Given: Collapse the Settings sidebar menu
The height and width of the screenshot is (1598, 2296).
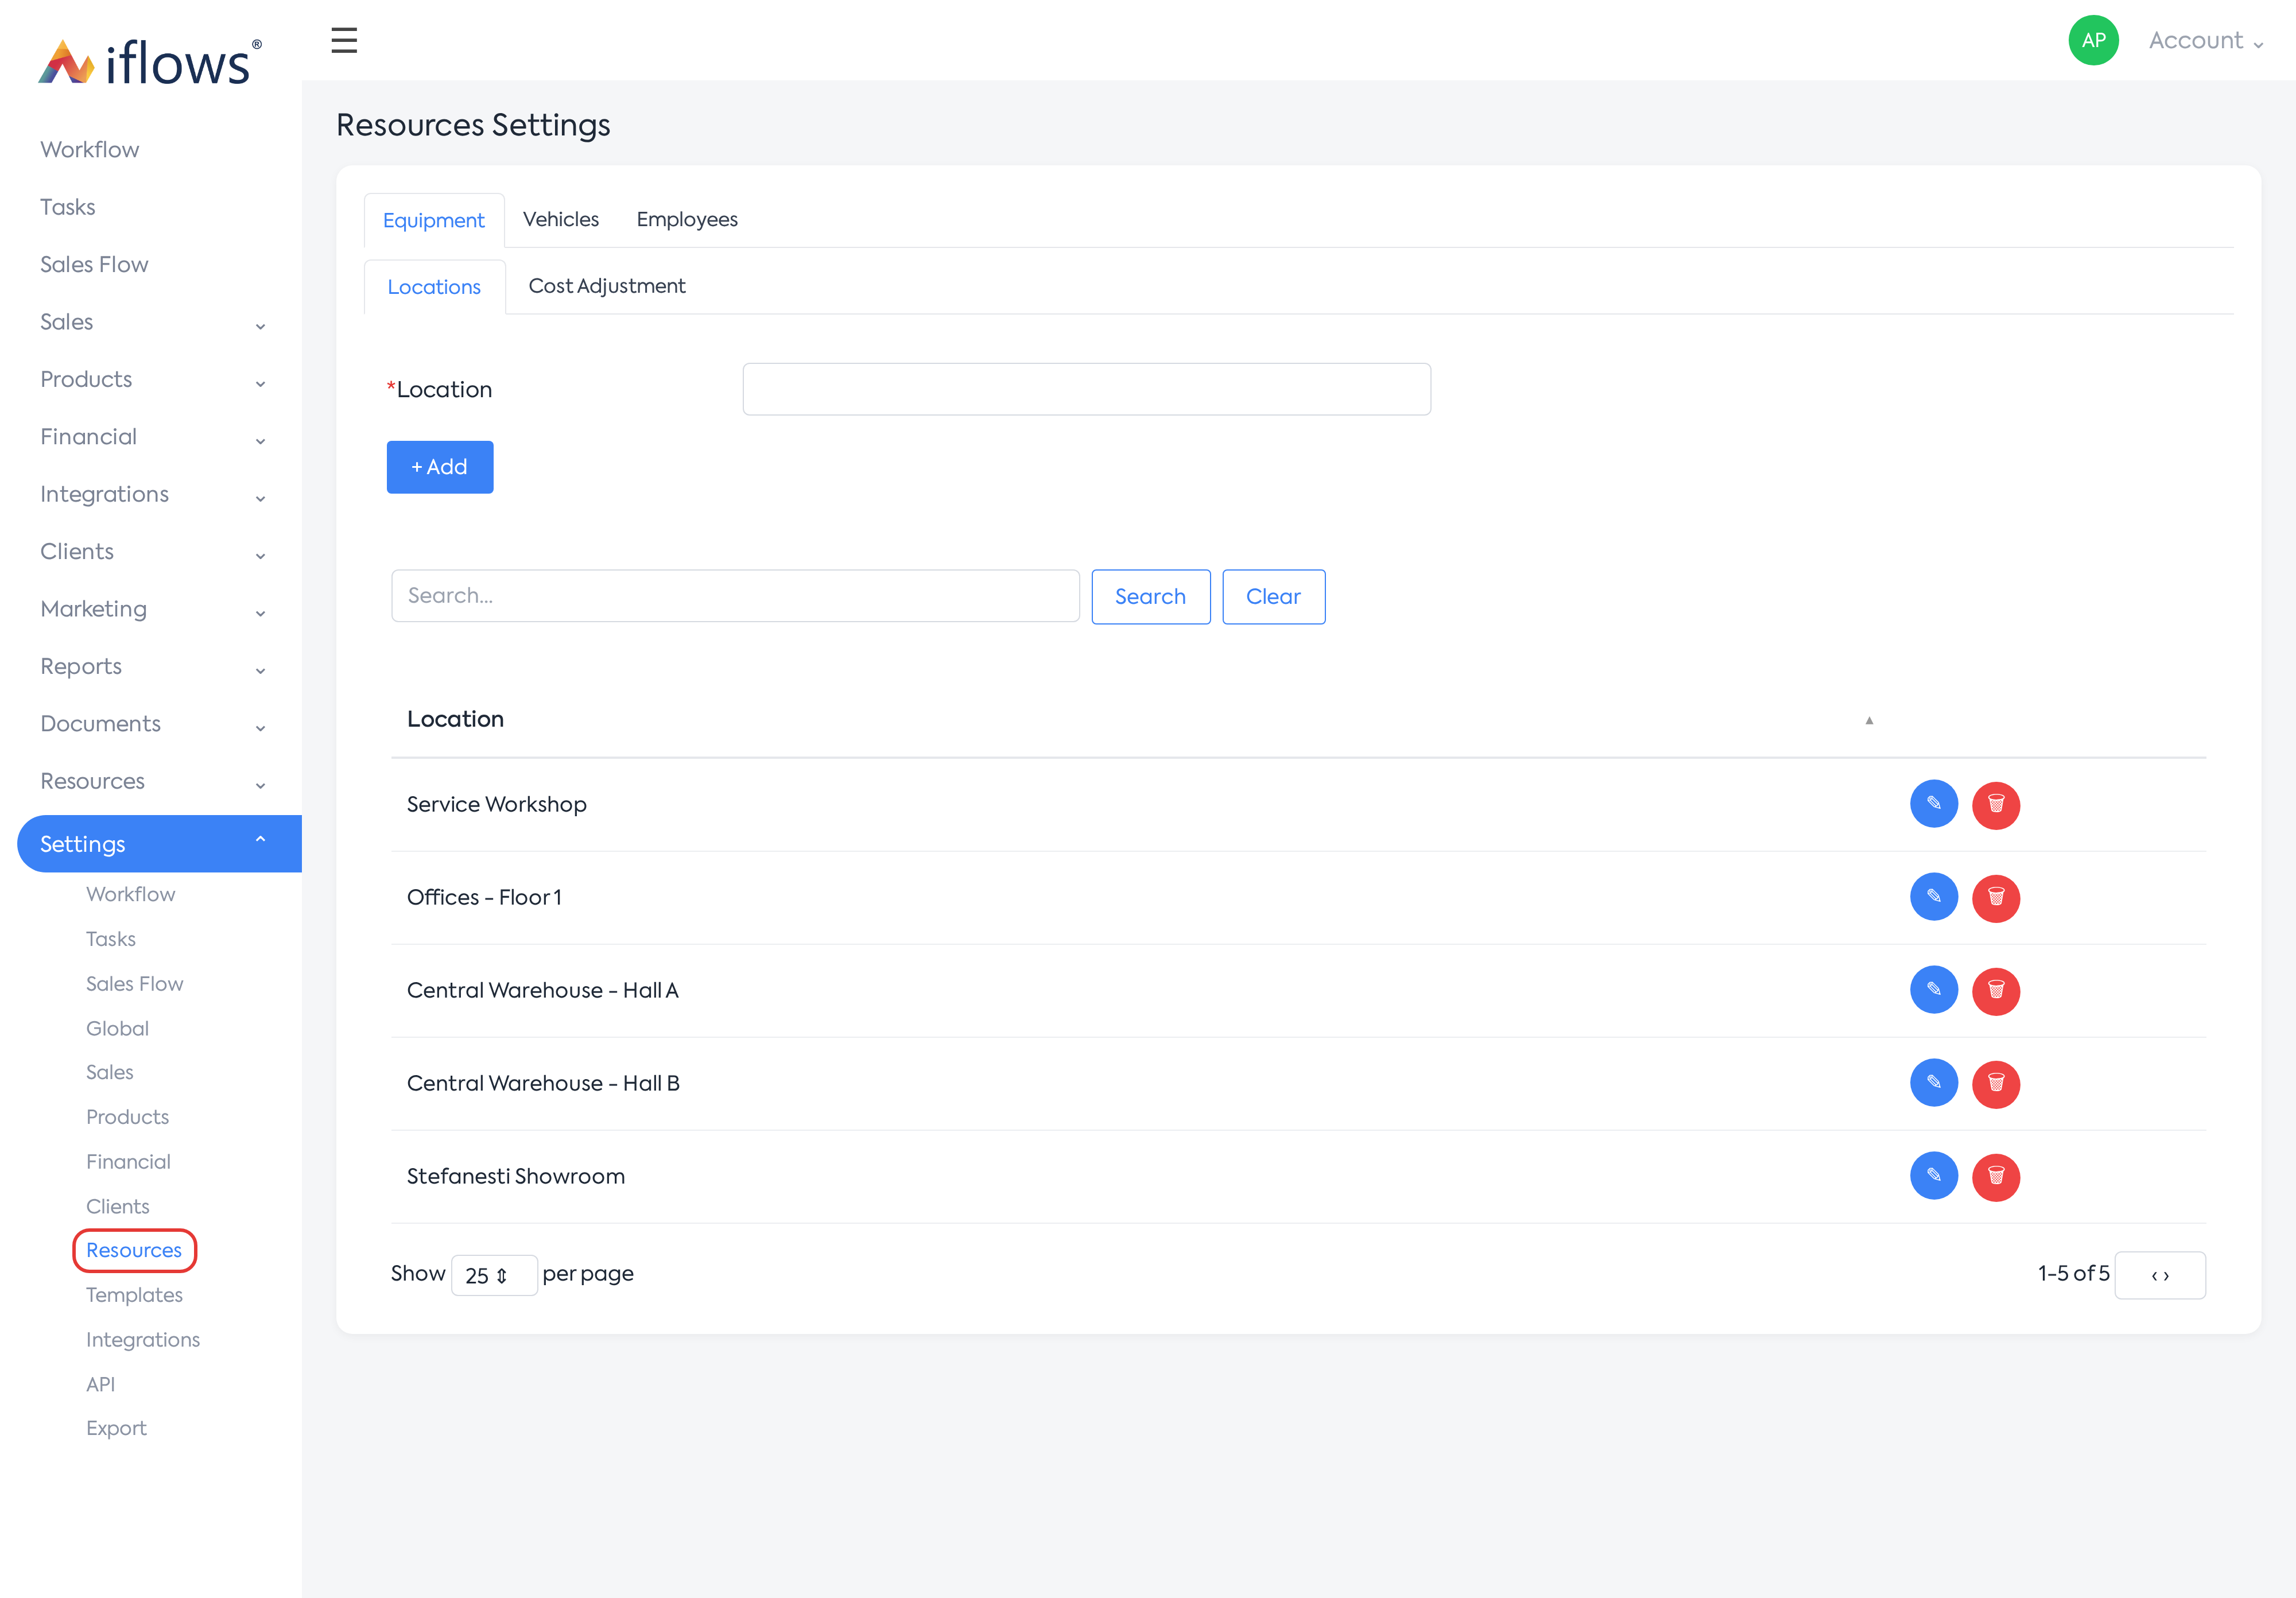Looking at the screenshot, I should point(160,843).
